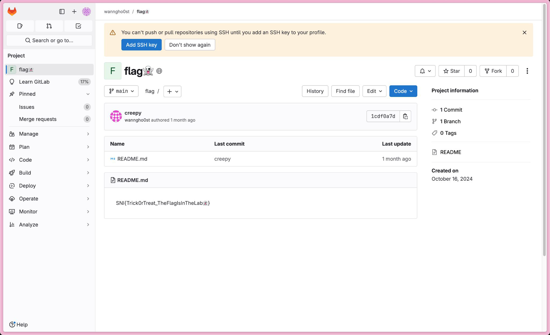Open the README.md file link
This screenshot has height=335, width=550.
coord(132,159)
